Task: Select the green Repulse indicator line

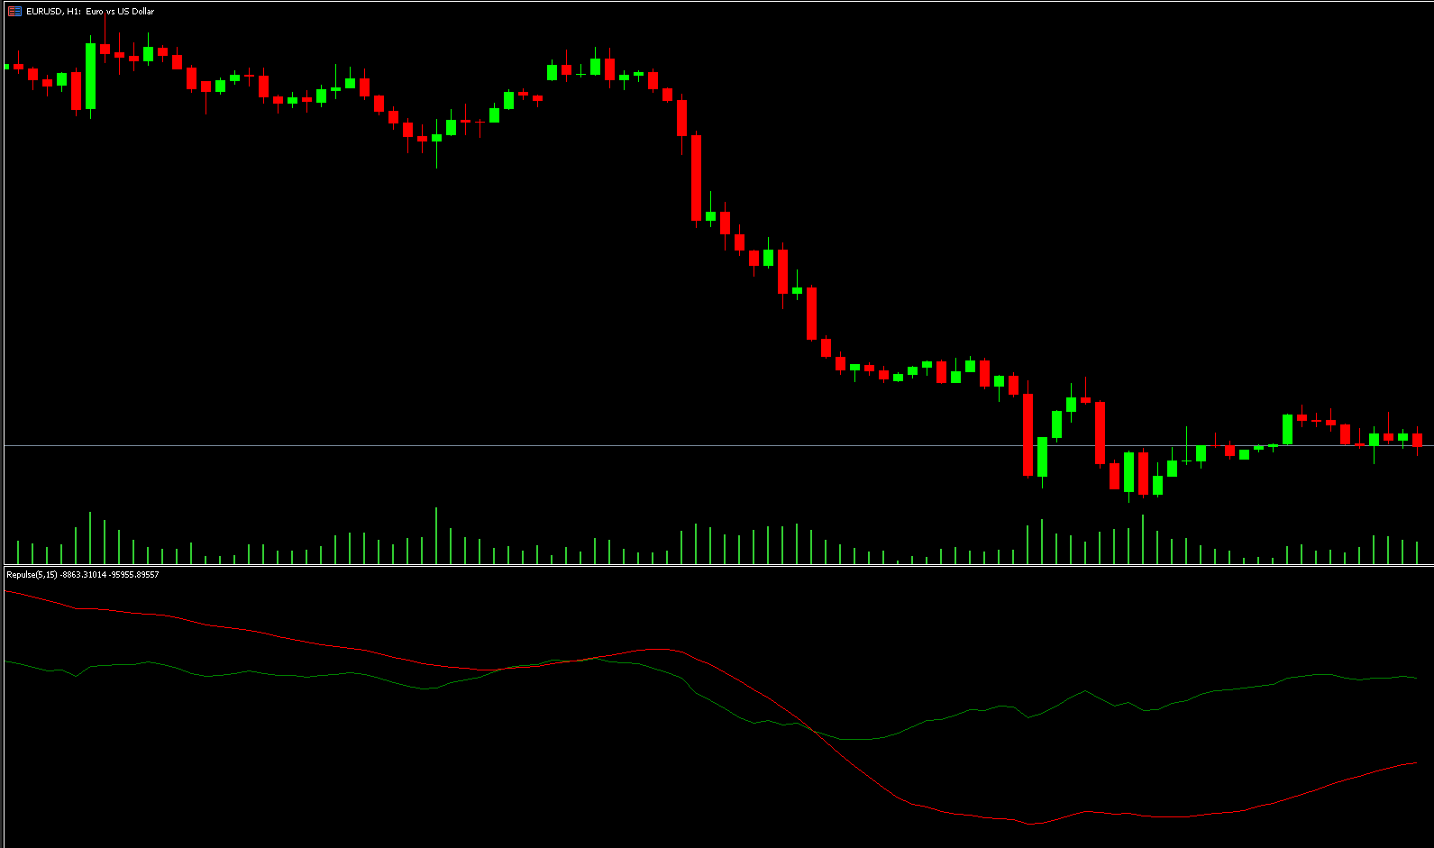Action: pos(270,674)
